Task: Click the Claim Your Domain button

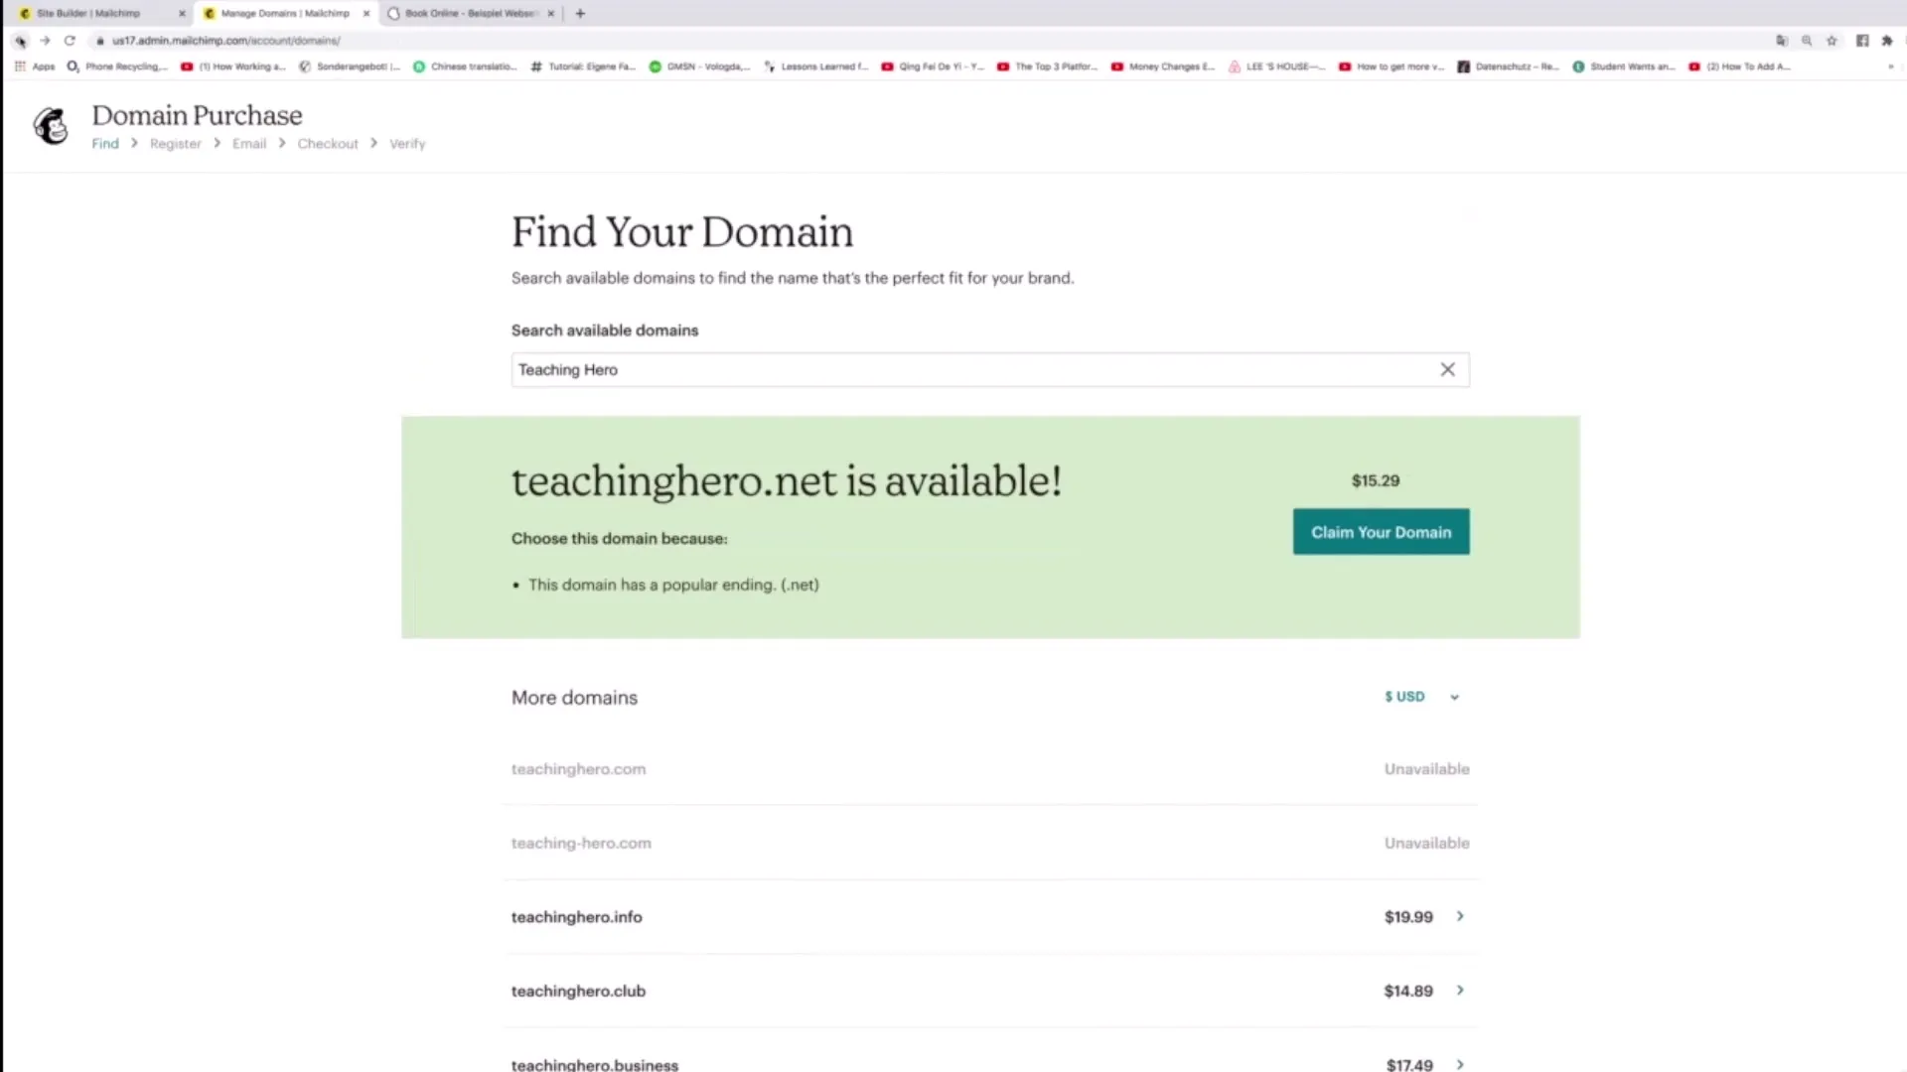Action: pyautogui.click(x=1381, y=531)
